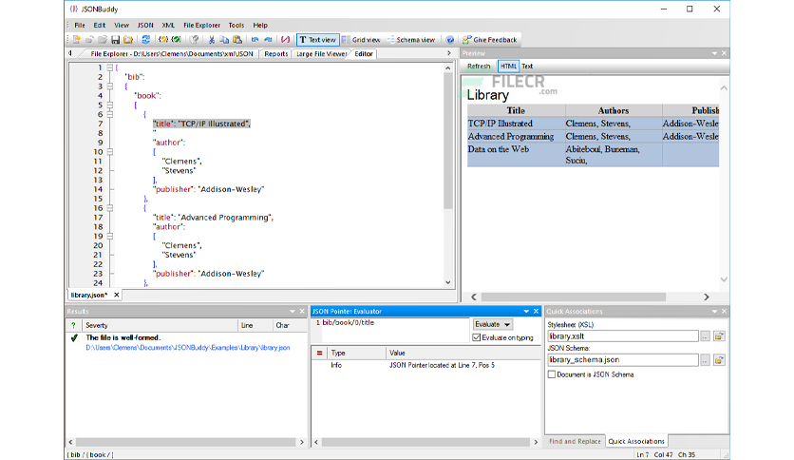Image resolution: width=794 pixels, height=460 pixels.
Task: Open the Results panel options arrow
Action: (x=293, y=311)
